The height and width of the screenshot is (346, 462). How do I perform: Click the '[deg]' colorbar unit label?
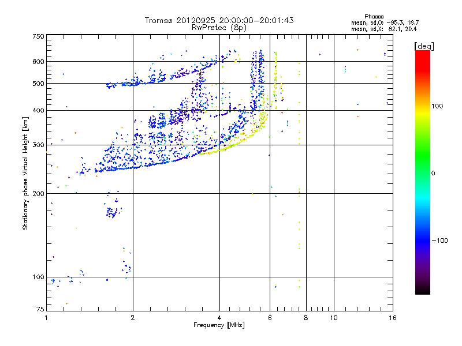click(424, 46)
